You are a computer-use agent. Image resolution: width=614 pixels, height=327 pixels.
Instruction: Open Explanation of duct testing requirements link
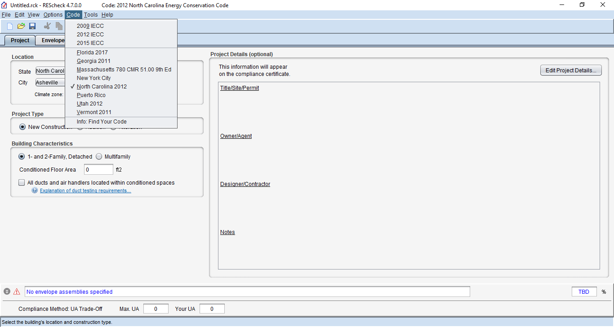(x=85, y=190)
